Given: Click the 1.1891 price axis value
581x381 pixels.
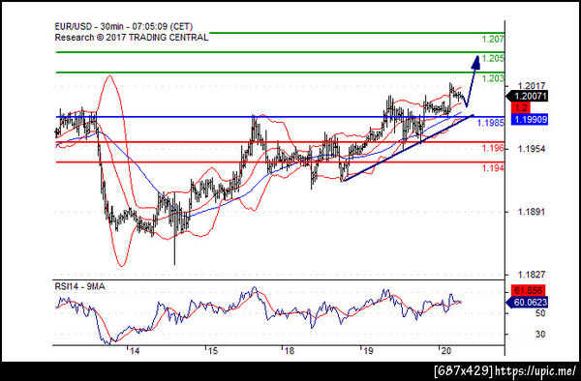Looking at the screenshot, I should (x=532, y=212).
